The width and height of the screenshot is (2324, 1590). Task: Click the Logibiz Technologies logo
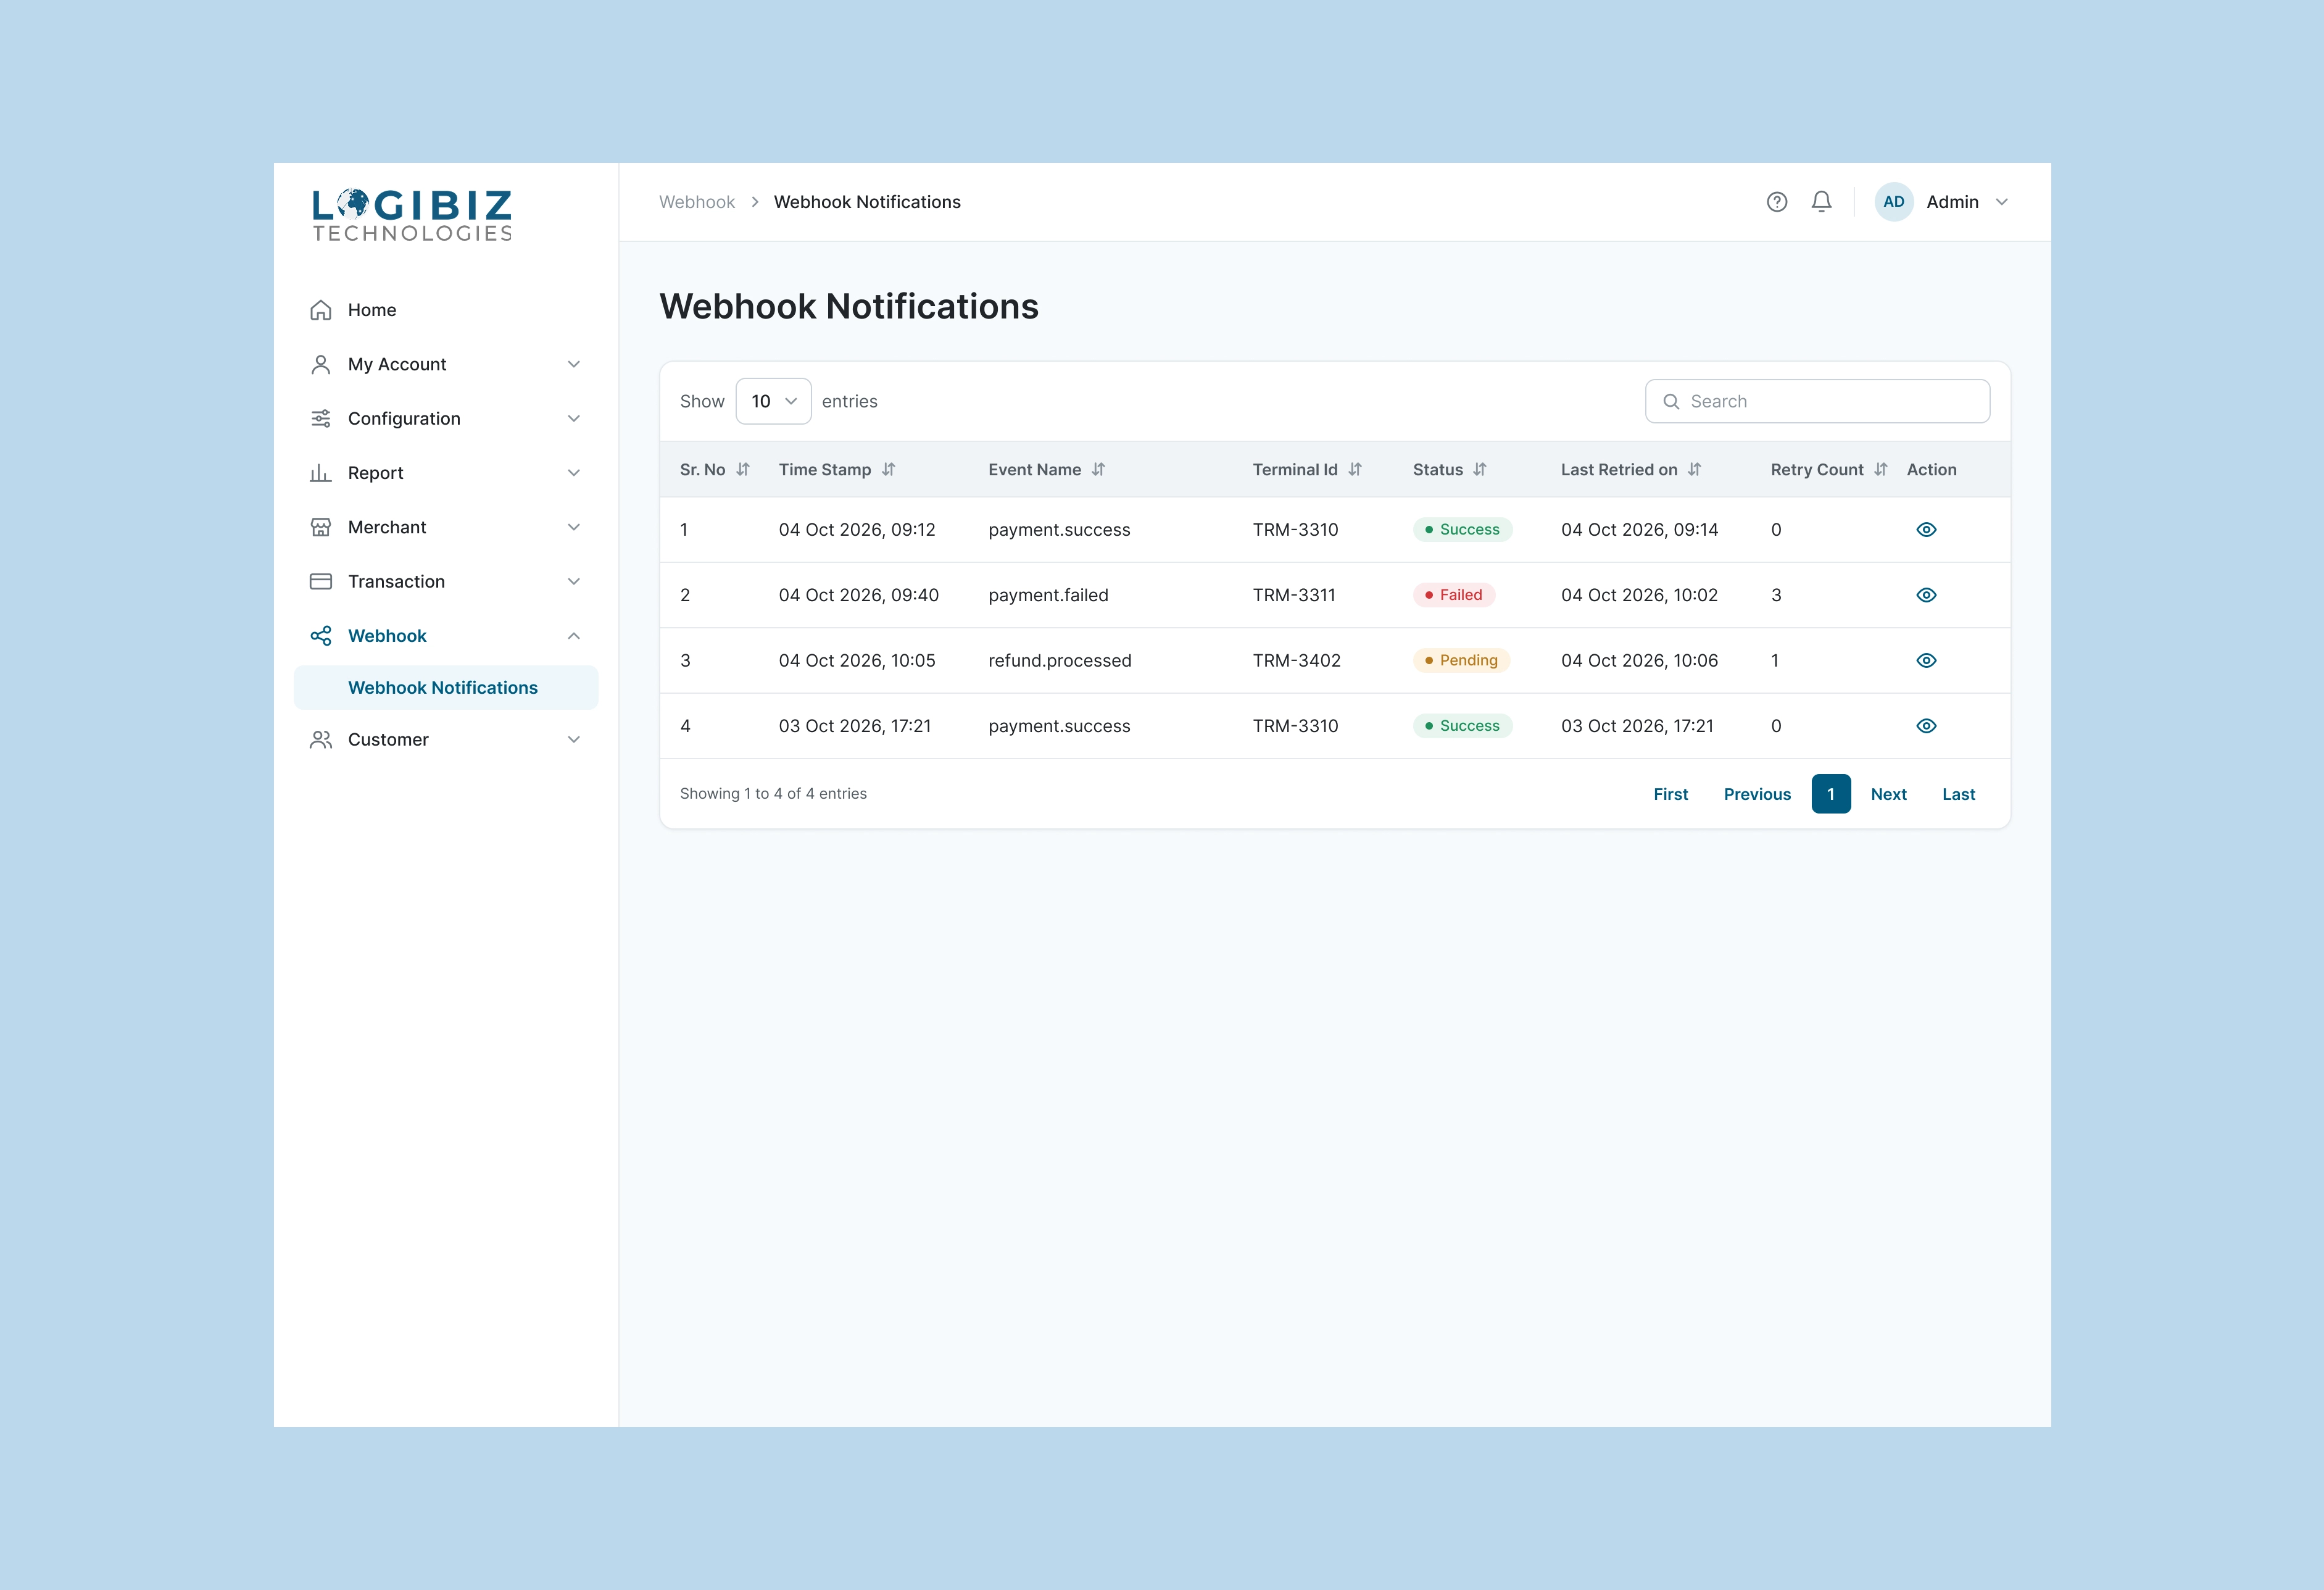click(x=412, y=215)
